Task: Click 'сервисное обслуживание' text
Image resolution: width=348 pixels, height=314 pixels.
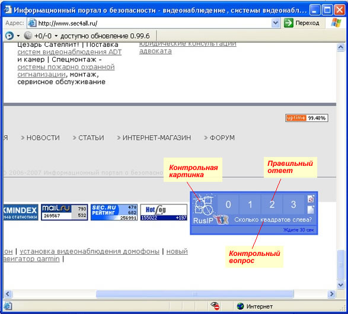Action: click(x=62, y=82)
